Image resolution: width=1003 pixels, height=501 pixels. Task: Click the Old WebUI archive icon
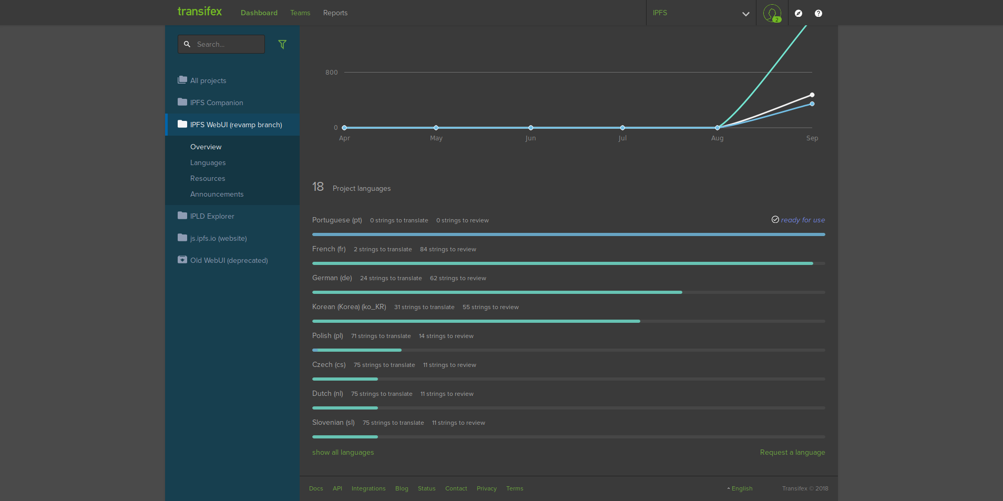(x=182, y=260)
